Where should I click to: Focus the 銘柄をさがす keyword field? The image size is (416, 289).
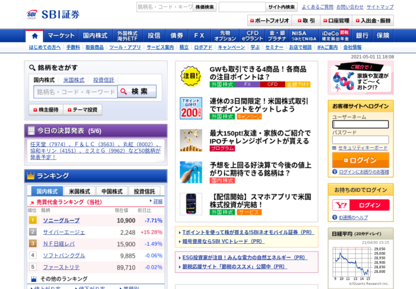(75, 91)
